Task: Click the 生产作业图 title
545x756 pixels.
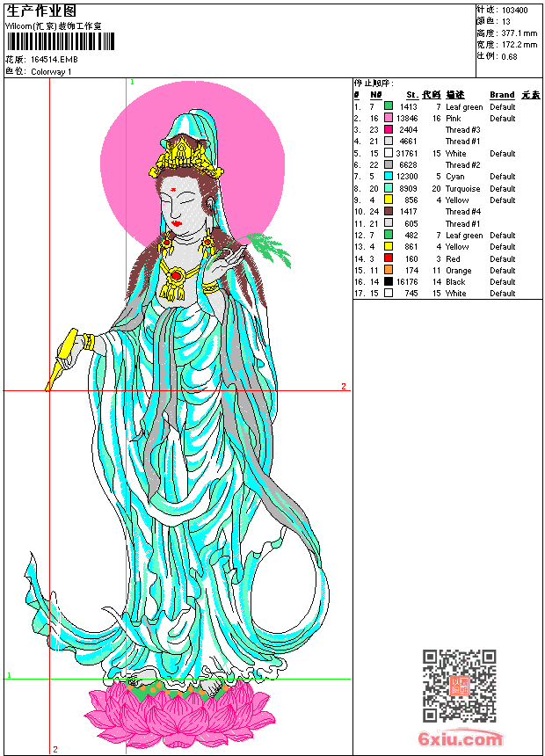Action: pyautogui.click(x=40, y=11)
